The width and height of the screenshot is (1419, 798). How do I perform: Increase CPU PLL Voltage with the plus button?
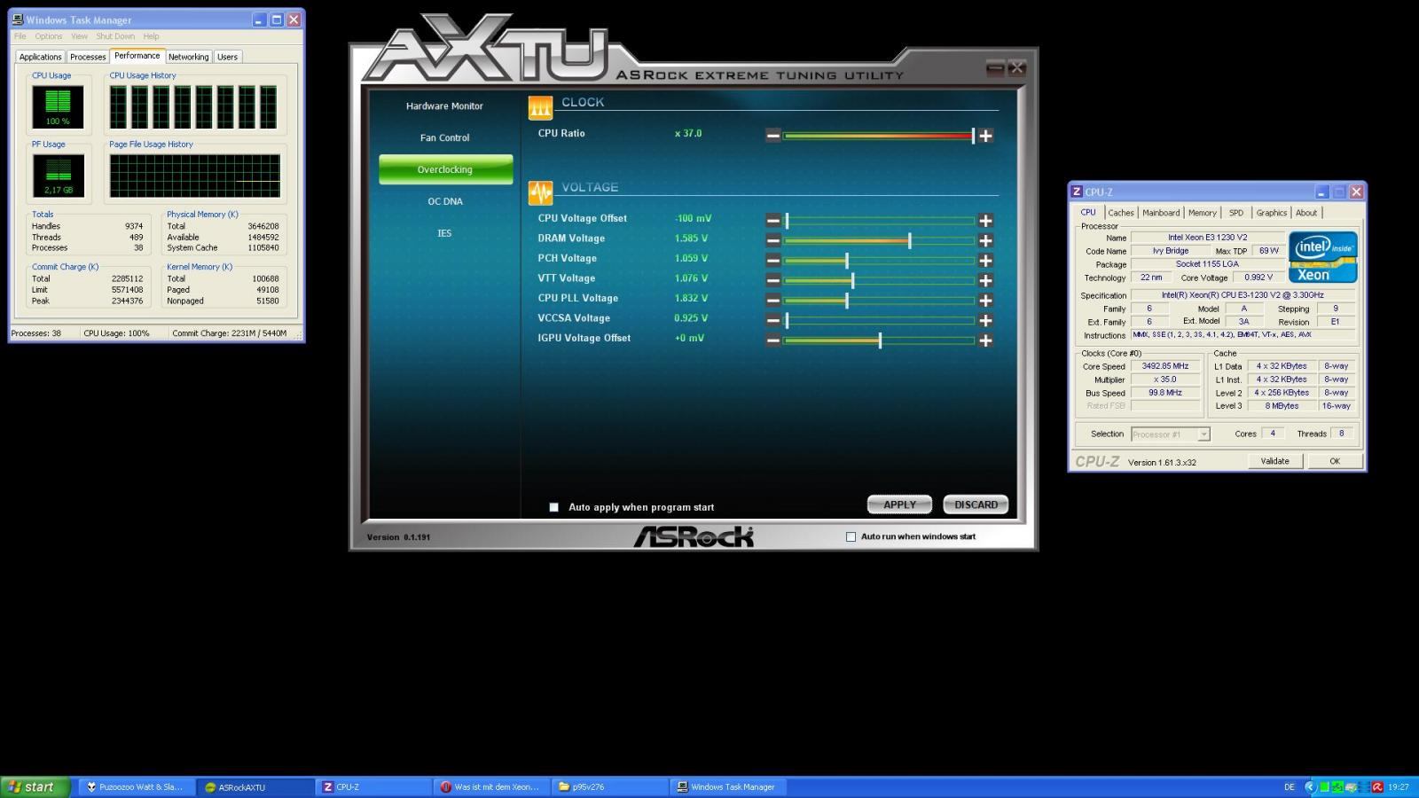click(985, 301)
